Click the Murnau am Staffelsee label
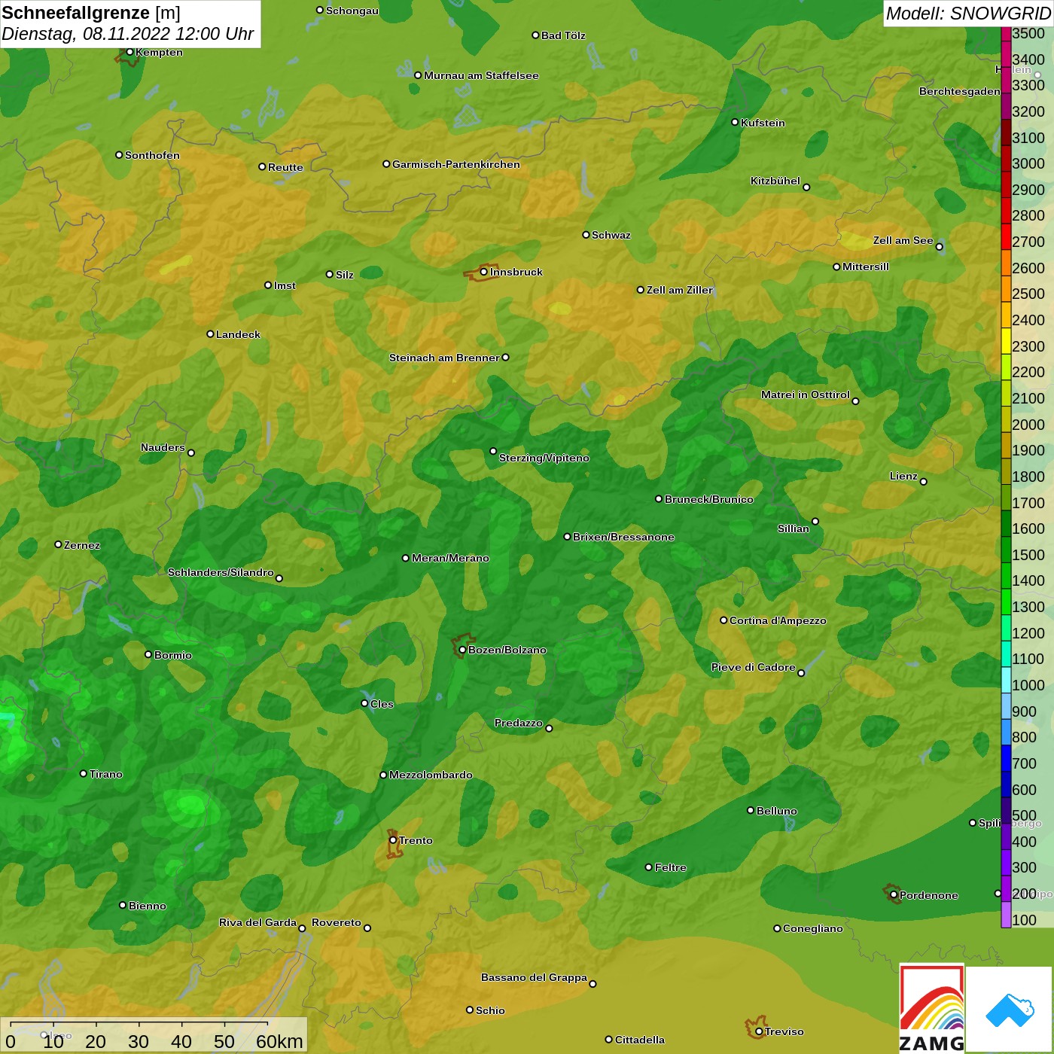This screenshot has width=1054, height=1054. click(481, 75)
